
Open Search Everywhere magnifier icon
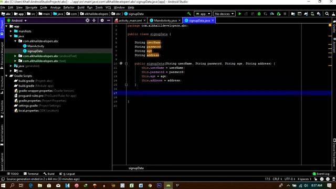[327, 14]
